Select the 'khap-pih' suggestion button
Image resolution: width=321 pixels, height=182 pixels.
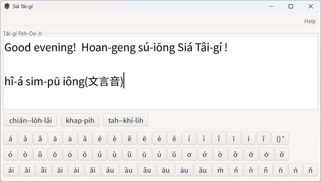pos(80,120)
